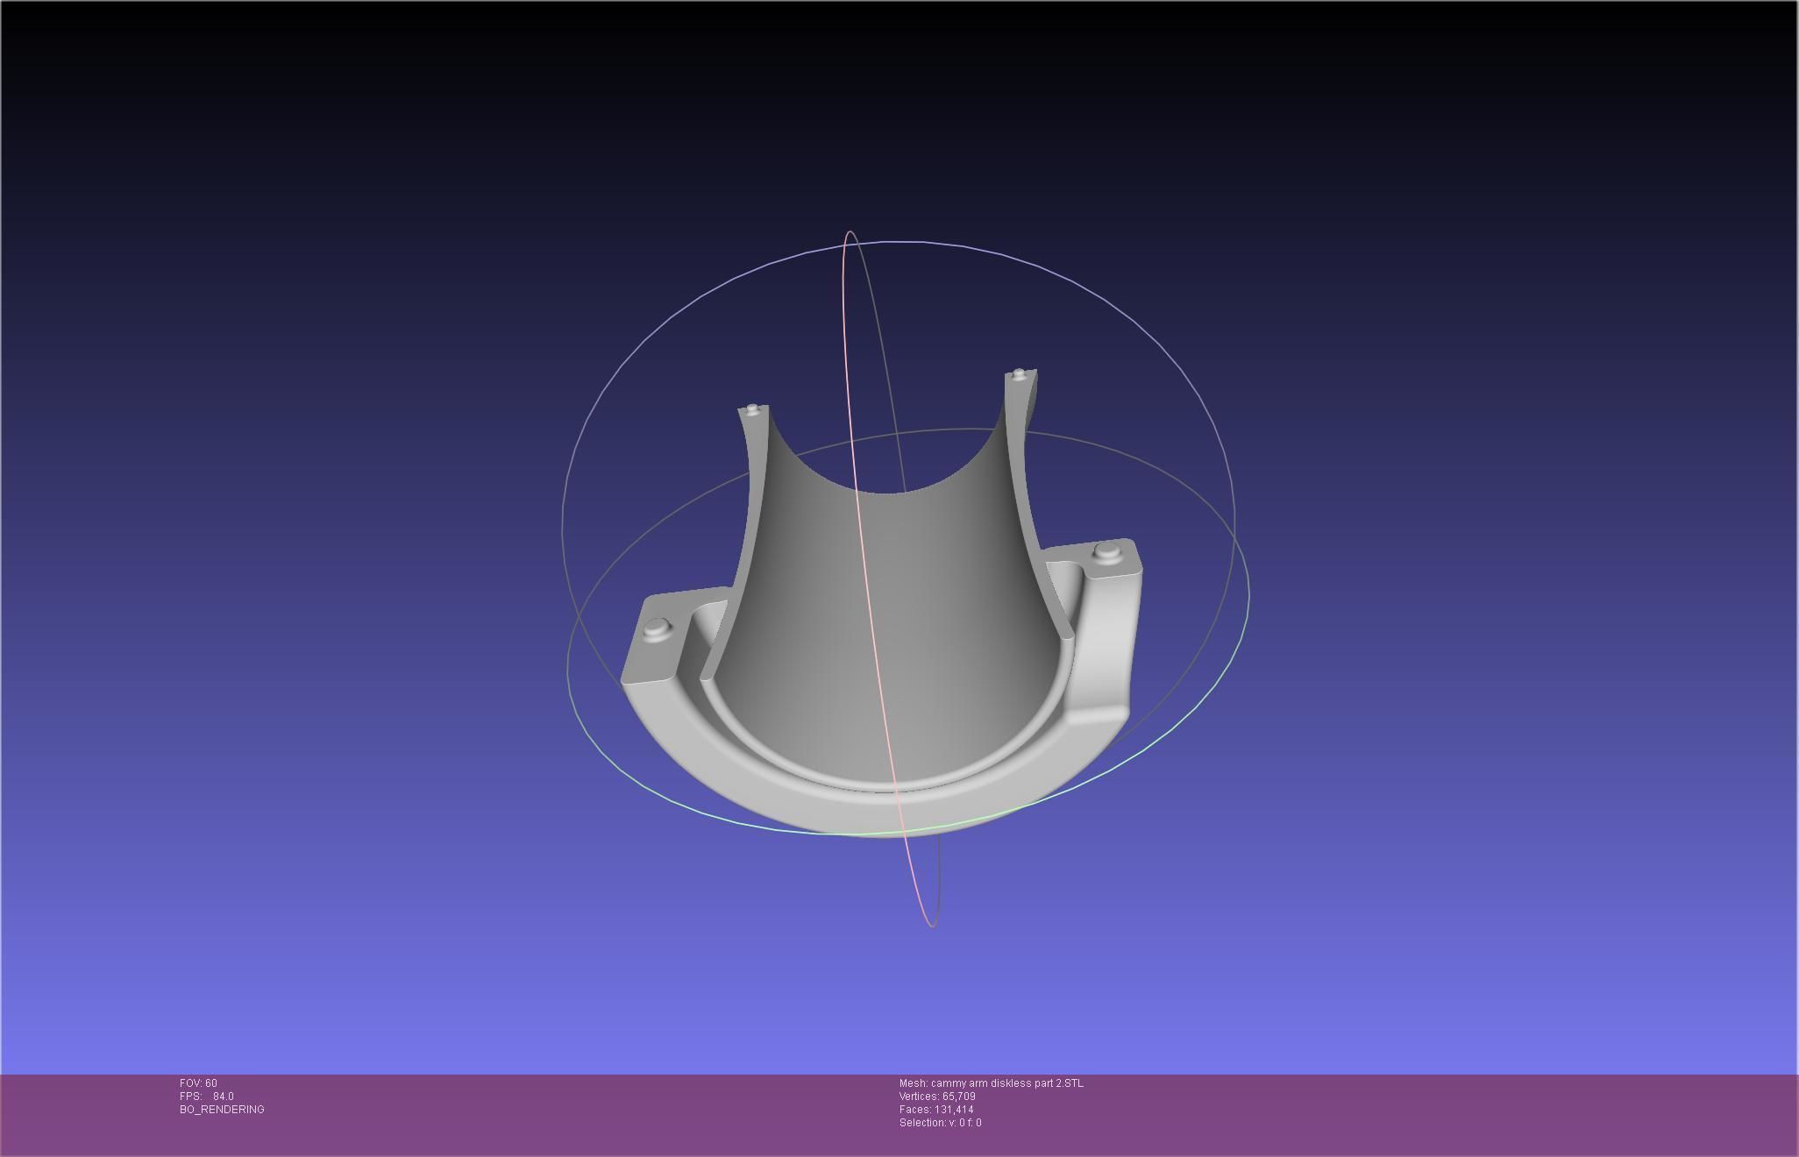Click small peg atop right upright arm
This screenshot has height=1157, width=1799.
tap(1018, 374)
